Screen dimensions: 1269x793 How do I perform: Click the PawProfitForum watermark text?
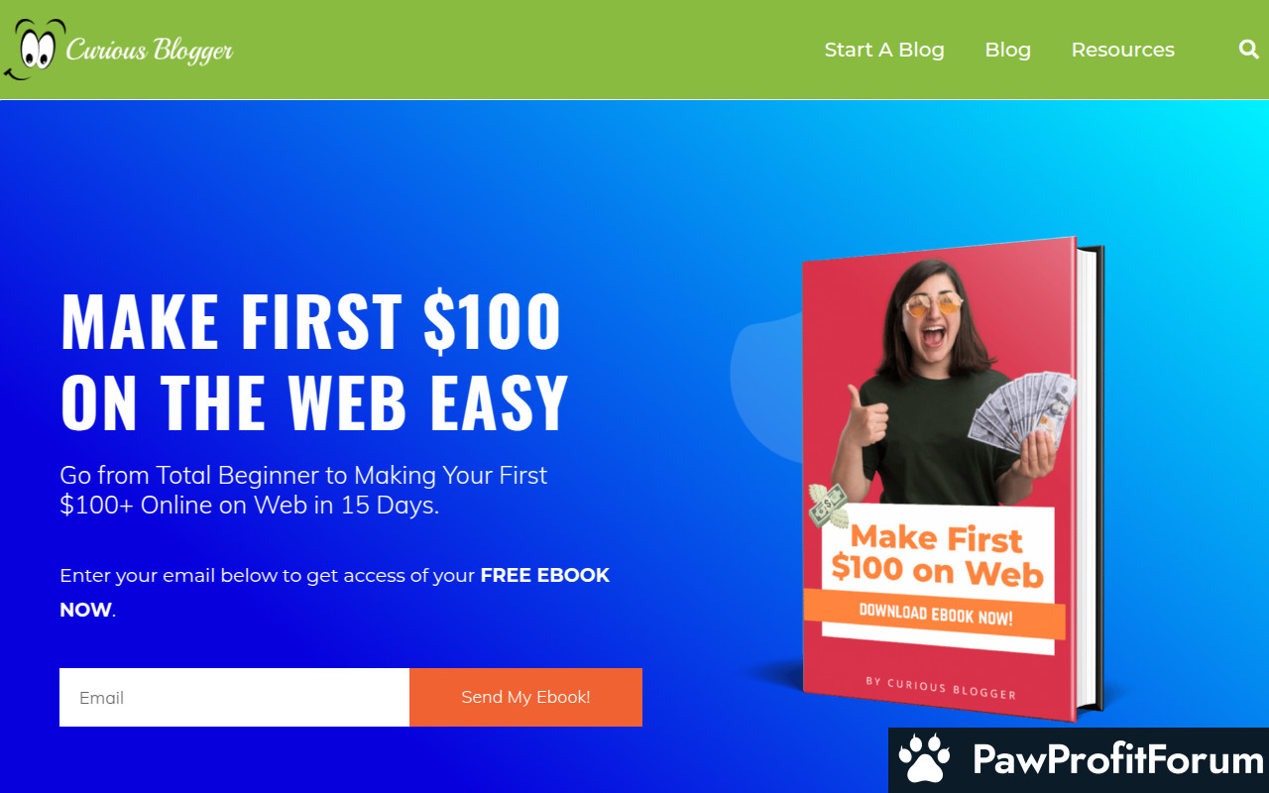coord(1117,760)
